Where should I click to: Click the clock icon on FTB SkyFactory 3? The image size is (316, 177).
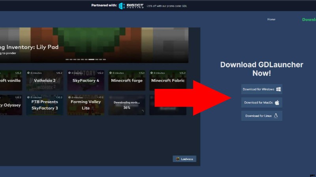[x=28, y=97]
